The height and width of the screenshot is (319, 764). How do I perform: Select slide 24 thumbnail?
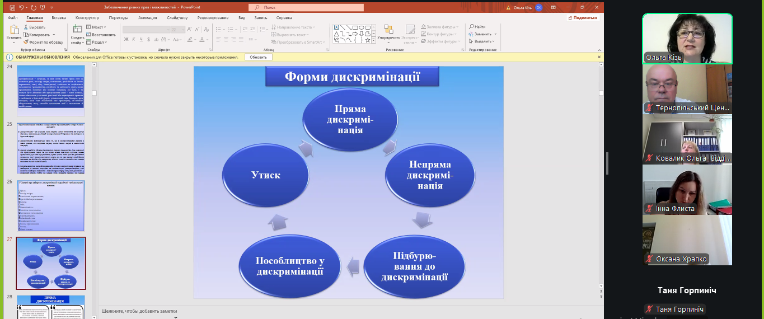(x=51, y=90)
